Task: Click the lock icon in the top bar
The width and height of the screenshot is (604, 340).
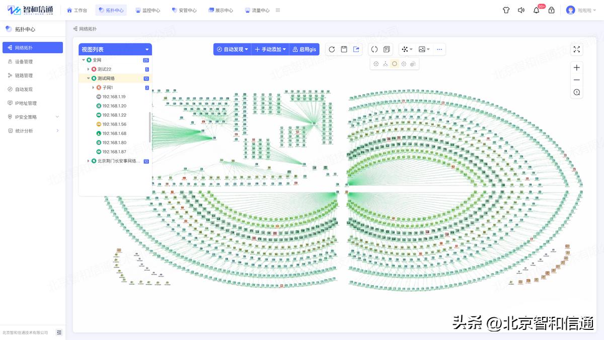Action: tap(551, 10)
